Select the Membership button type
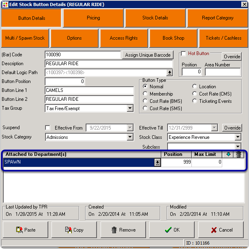This screenshot has width=249, height=249. (x=146, y=94)
